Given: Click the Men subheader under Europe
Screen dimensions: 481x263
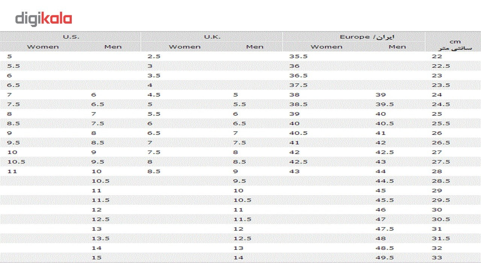Looking at the screenshot, I should tap(397, 47).
